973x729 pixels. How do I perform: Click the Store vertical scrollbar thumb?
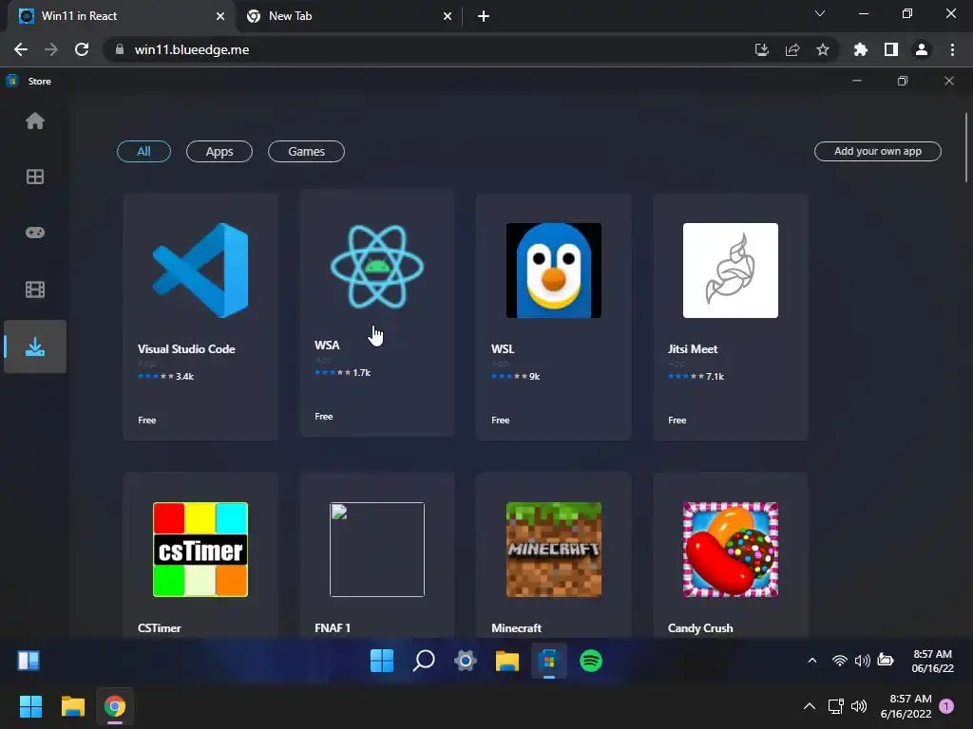[965, 147]
